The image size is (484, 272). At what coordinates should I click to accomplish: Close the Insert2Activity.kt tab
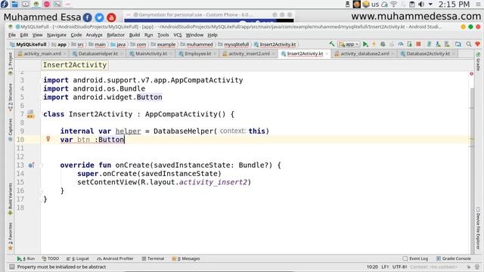(327, 54)
